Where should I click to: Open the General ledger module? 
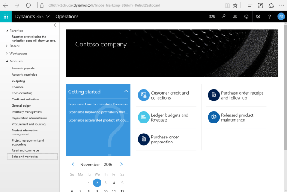[21, 106]
